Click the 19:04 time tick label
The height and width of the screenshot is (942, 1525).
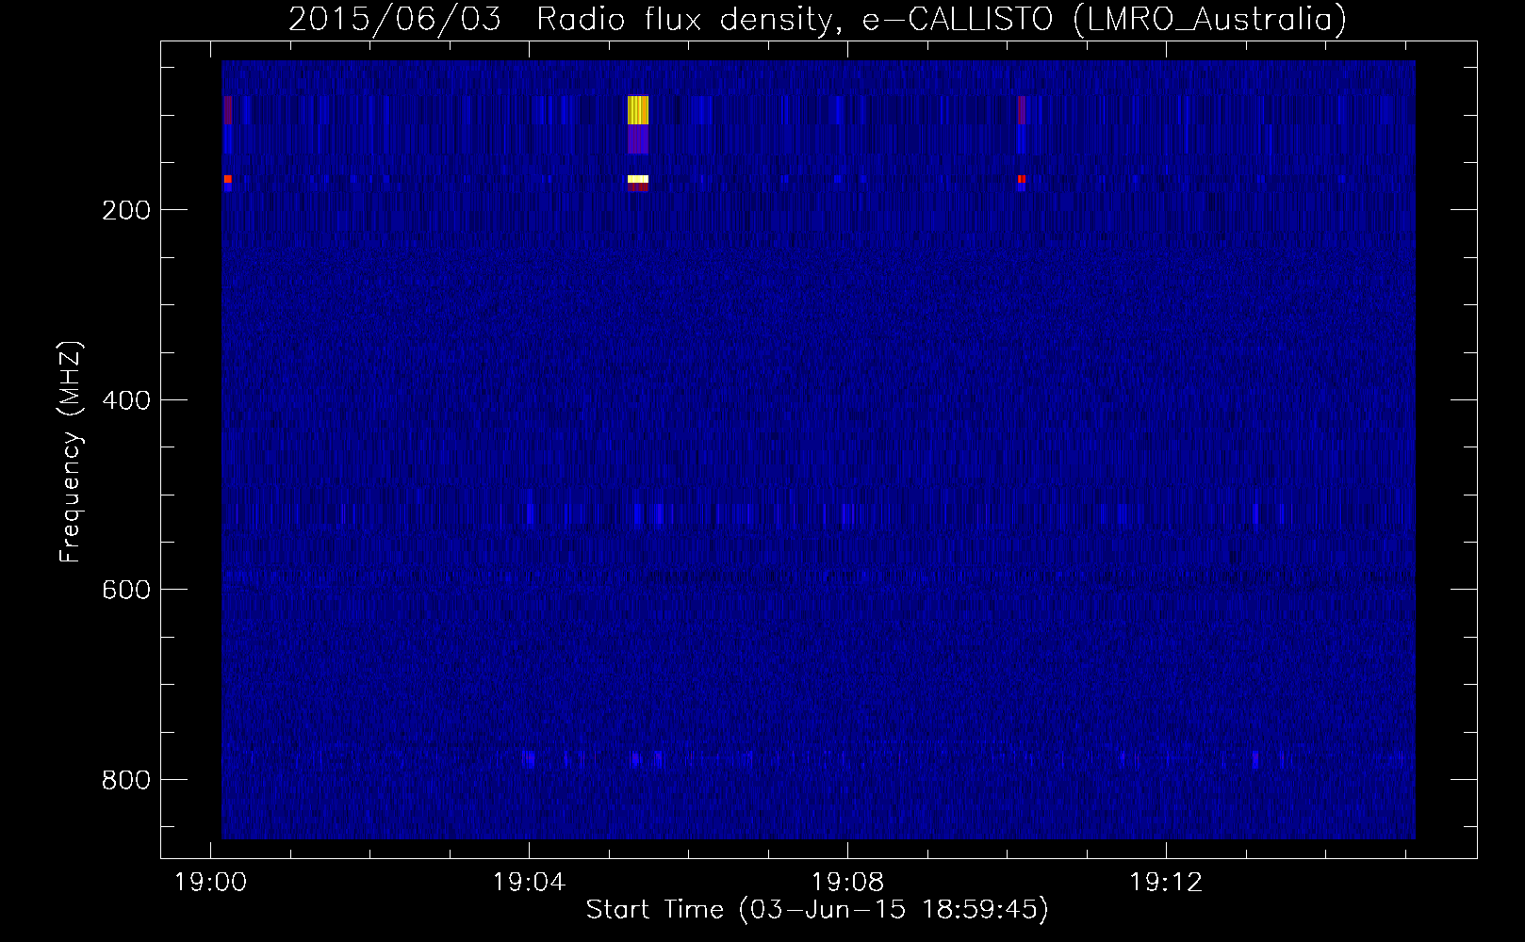(529, 883)
